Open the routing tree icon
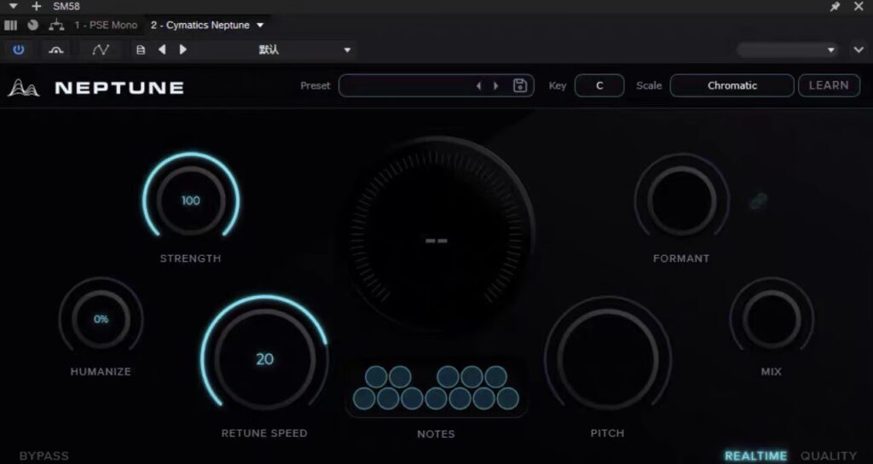 (x=56, y=25)
